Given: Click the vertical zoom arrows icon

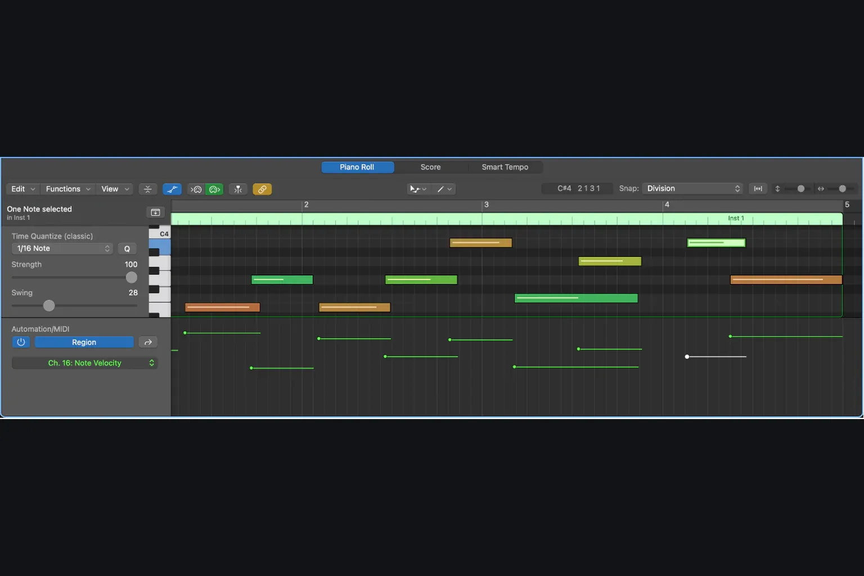Looking at the screenshot, I should (x=777, y=188).
